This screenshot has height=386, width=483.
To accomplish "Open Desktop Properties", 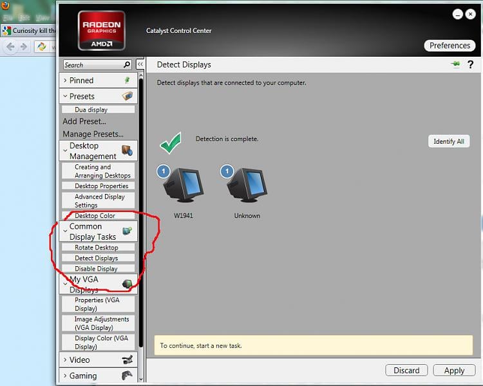I will [x=99, y=186].
